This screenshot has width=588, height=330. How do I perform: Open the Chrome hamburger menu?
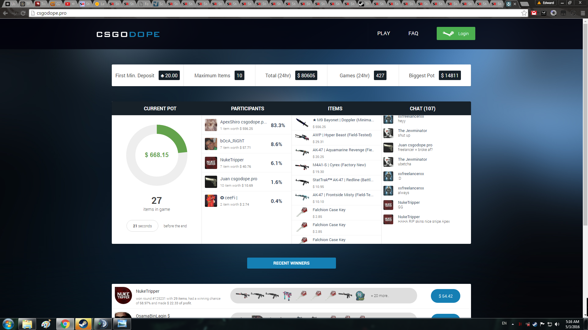point(583,13)
